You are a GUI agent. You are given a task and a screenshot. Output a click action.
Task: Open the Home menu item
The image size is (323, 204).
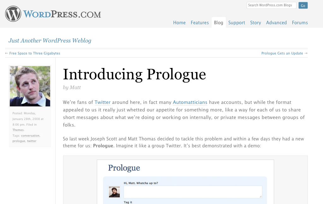[x=179, y=23]
